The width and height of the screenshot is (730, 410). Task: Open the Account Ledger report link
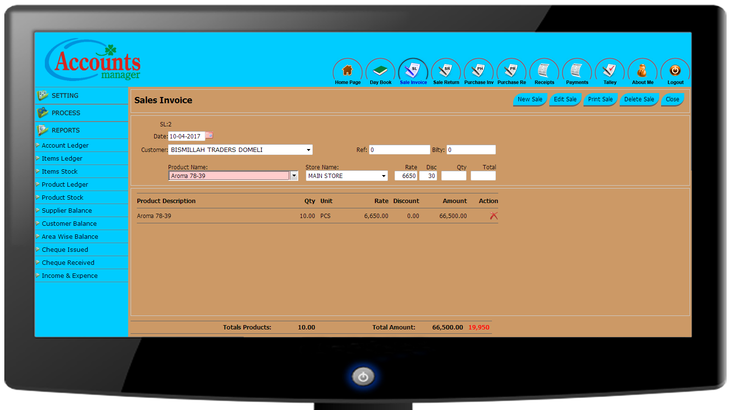point(65,145)
